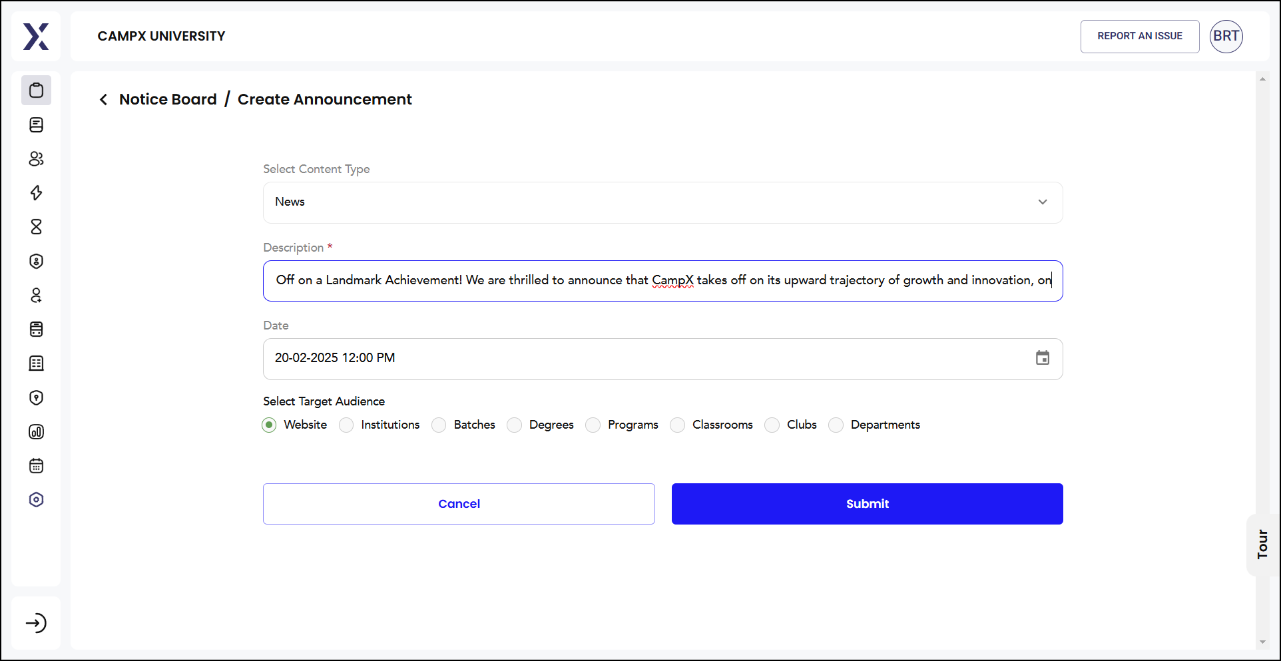Viewport: 1281px width, 661px height.
Task: Open the shield with person sidebar icon
Action: [x=36, y=261]
